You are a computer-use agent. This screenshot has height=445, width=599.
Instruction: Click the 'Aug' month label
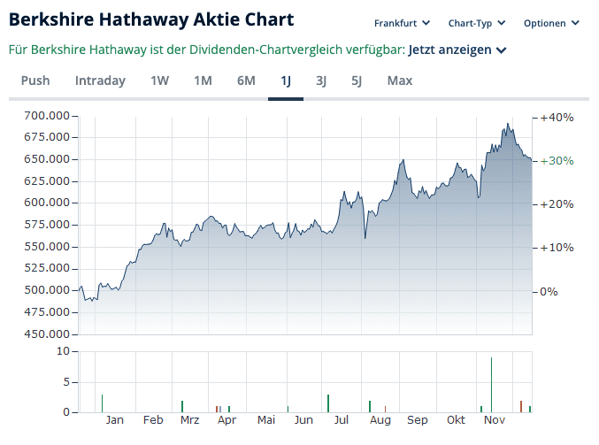380,420
